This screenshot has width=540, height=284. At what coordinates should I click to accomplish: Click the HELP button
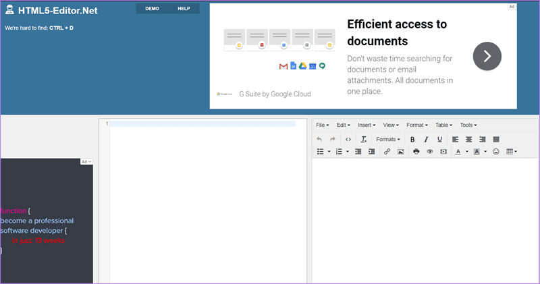point(184,9)
